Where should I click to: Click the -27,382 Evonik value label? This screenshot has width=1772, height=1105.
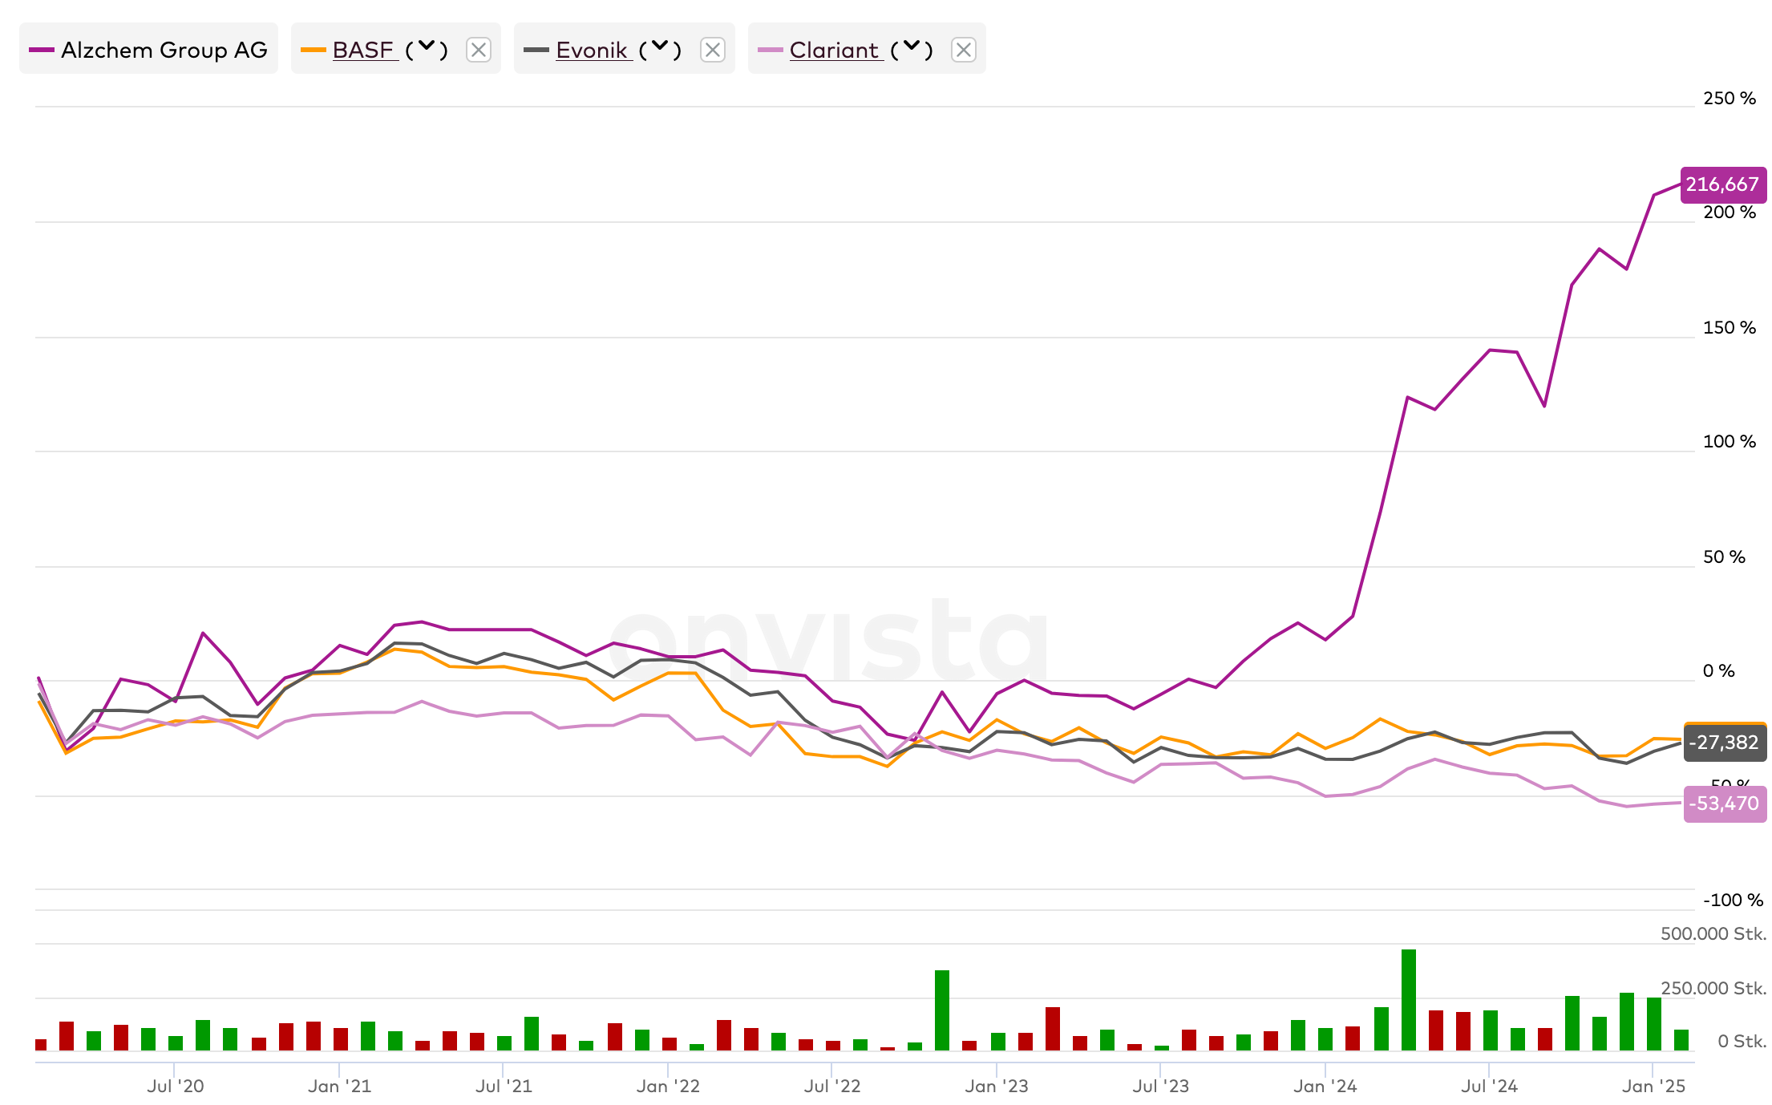pos(1723,743)
